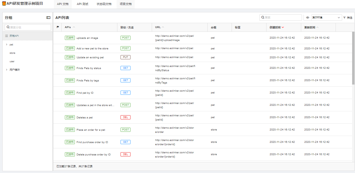355x173 pixels.
Task: Open 'Finds Pets by status' API
Action: coord(89,68)
